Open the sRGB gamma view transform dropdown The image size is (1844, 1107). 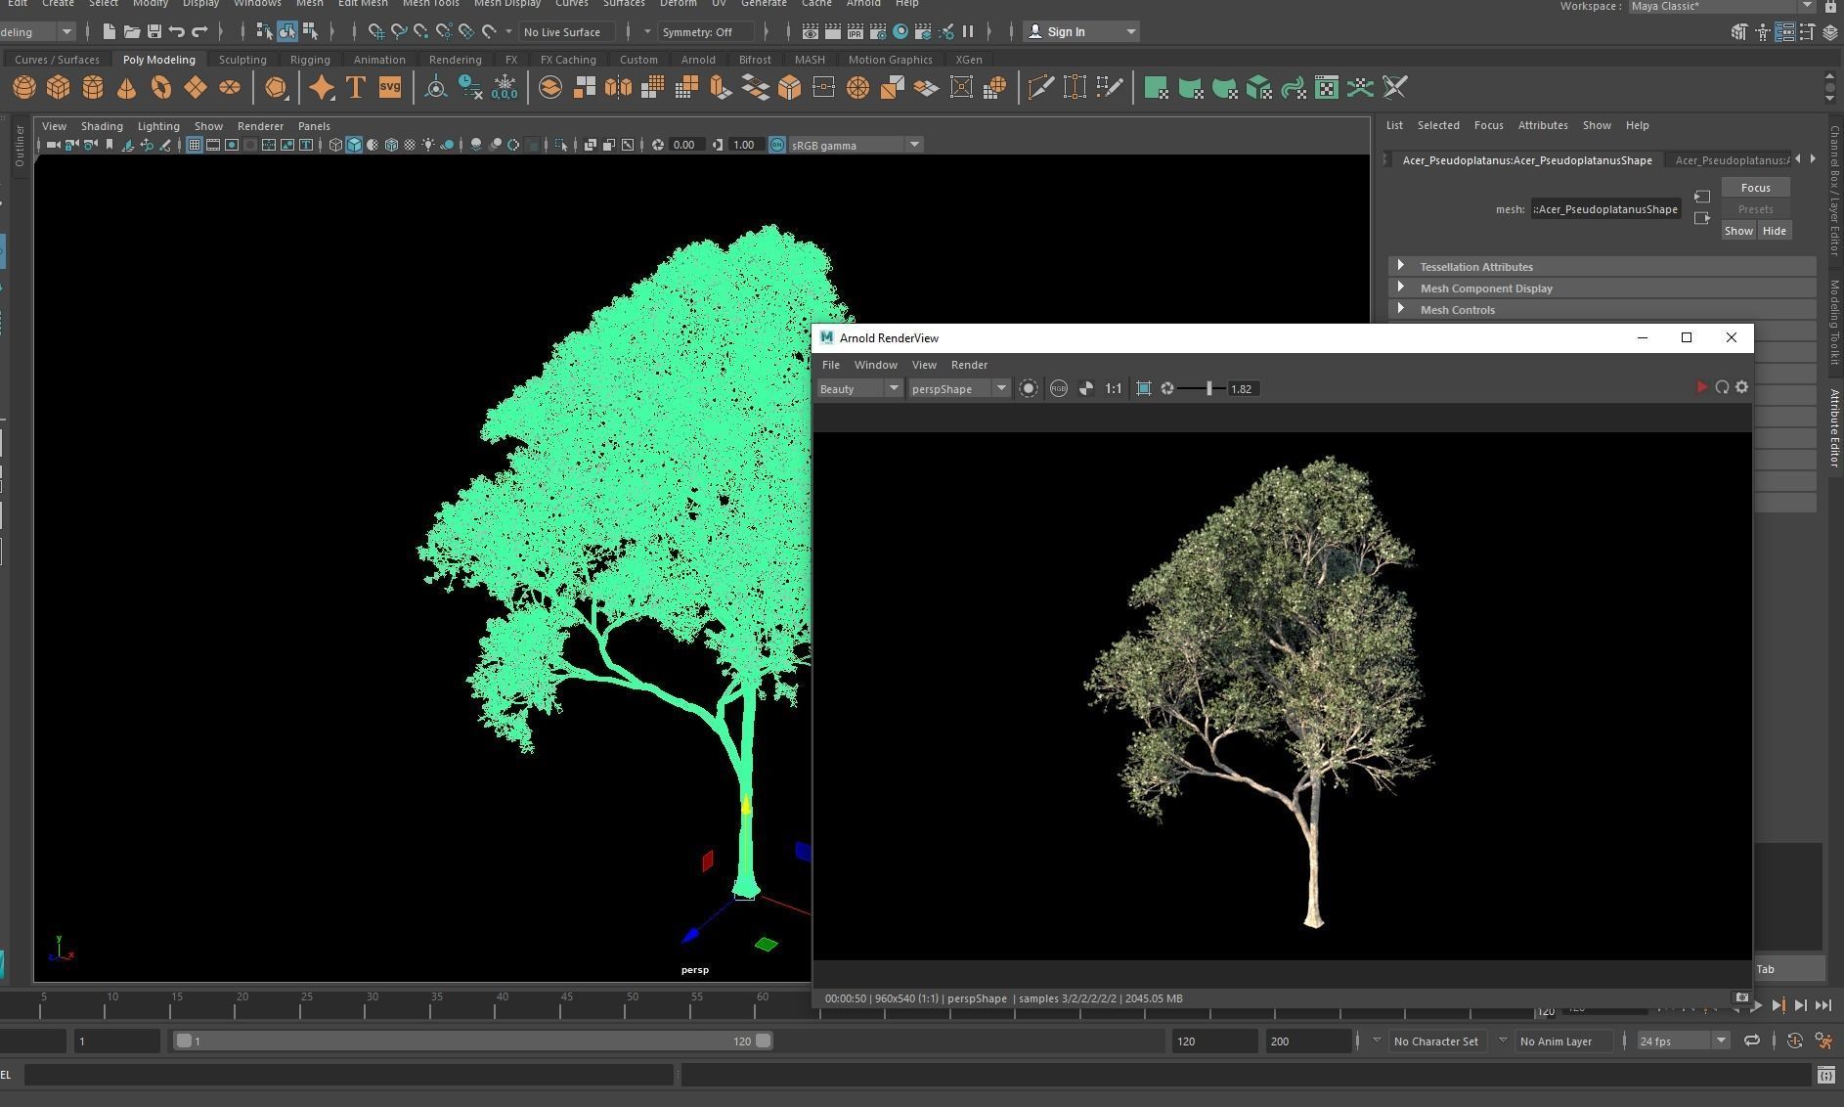pyautogui.click(x=856, y=146)
